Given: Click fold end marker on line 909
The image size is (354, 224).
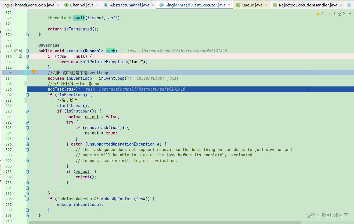Looking at the screenshot, I should [27, 215].
